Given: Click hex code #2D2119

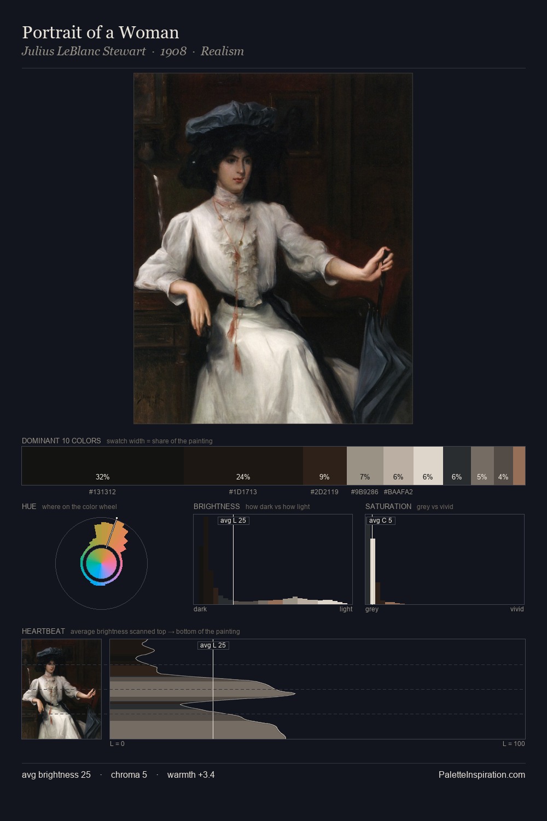Looking at the screenshot, I should pos(324,492).
